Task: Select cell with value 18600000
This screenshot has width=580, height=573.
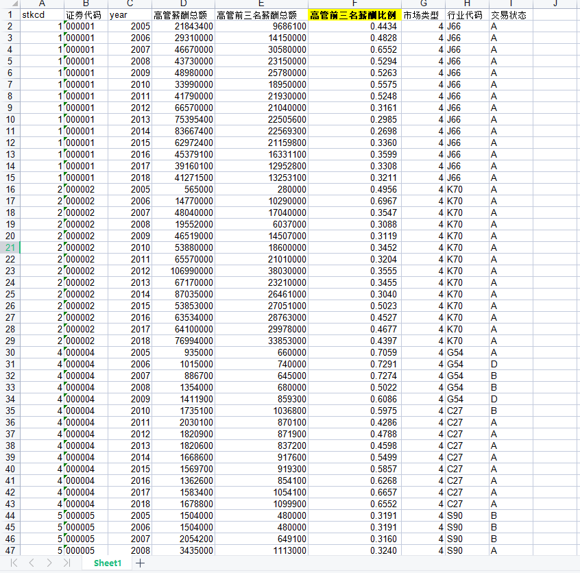Action: [x=261, y=247]
